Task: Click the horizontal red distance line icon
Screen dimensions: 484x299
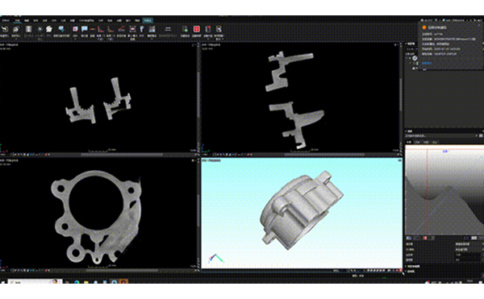Action: (x=92, y=29)
